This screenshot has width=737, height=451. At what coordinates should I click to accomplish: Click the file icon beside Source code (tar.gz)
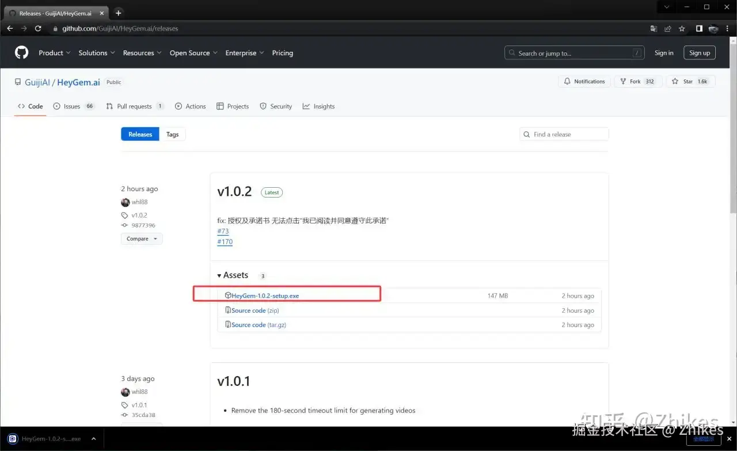tap(228, 324)
